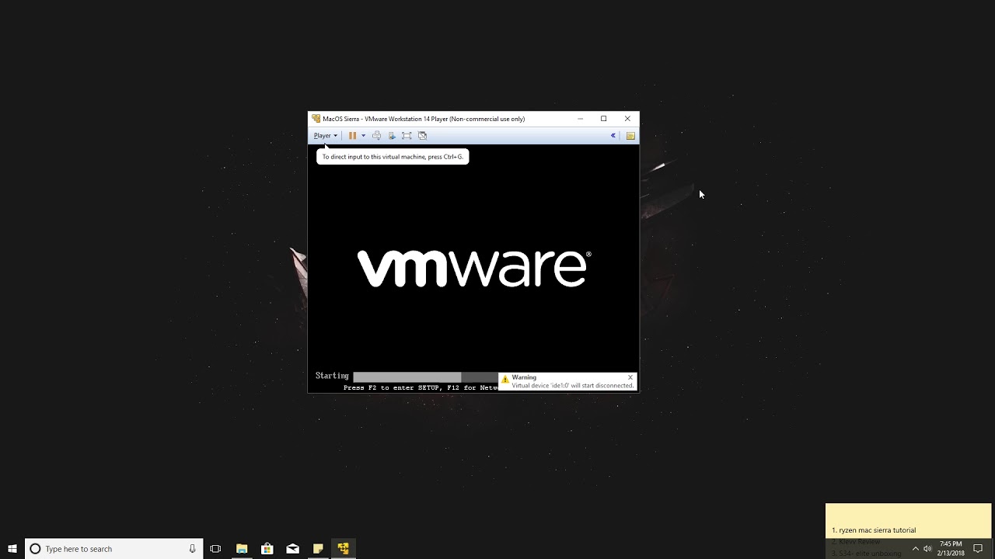Open Microsoft Store from the taskbar
Screen dimensions: 995x559
coord(267,549)
